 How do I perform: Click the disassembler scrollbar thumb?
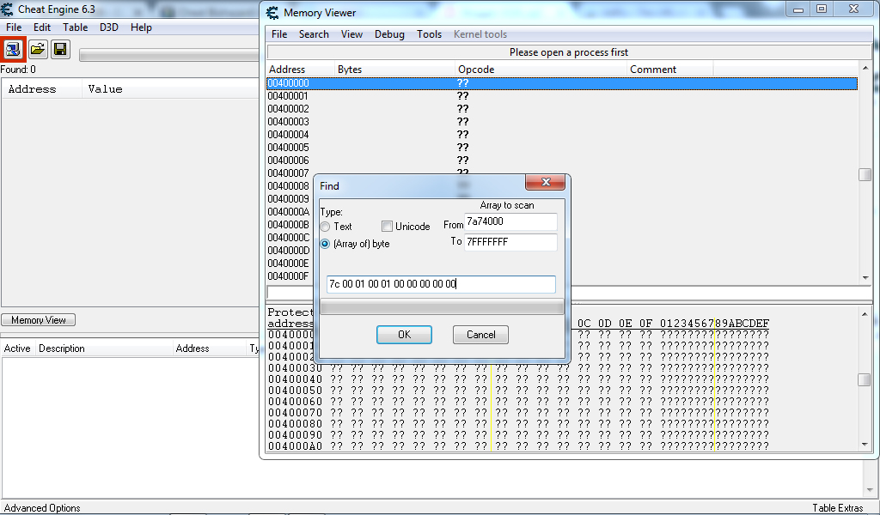point(865,175)
